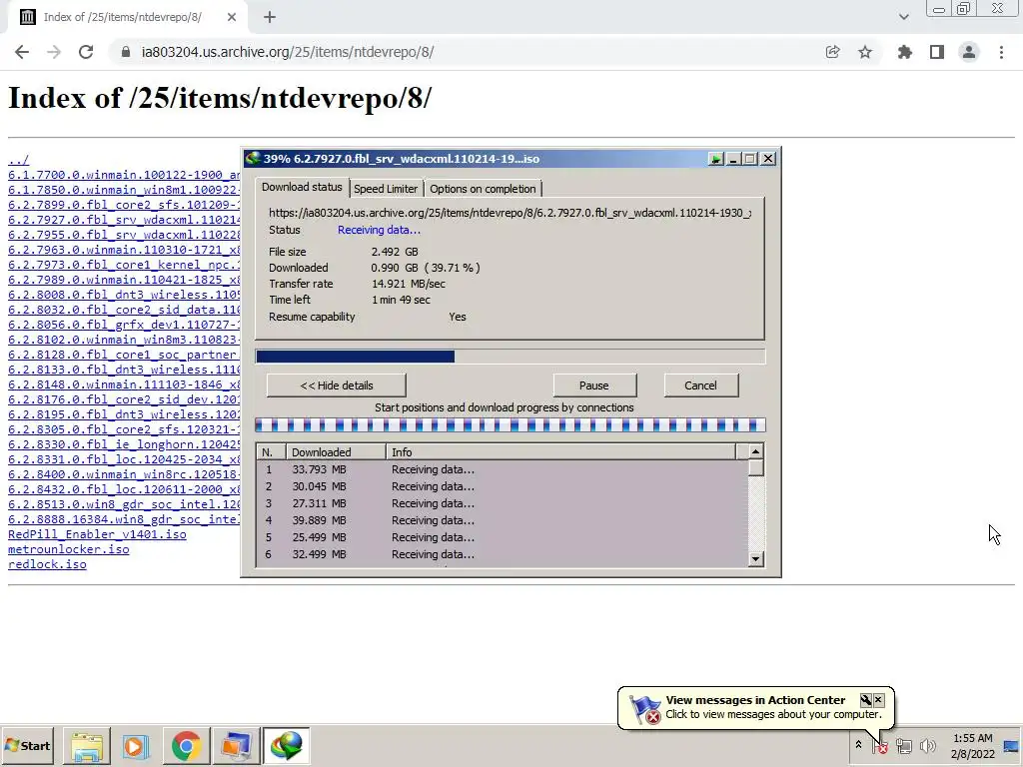This screenshot has height=767, width=1023.
Task: Share this page via the share icon
Action: (x=832, y=52)
